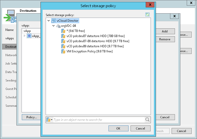The image size is (197, 139).
Task: Click the vCloud Director node icon
Action: 54,21
